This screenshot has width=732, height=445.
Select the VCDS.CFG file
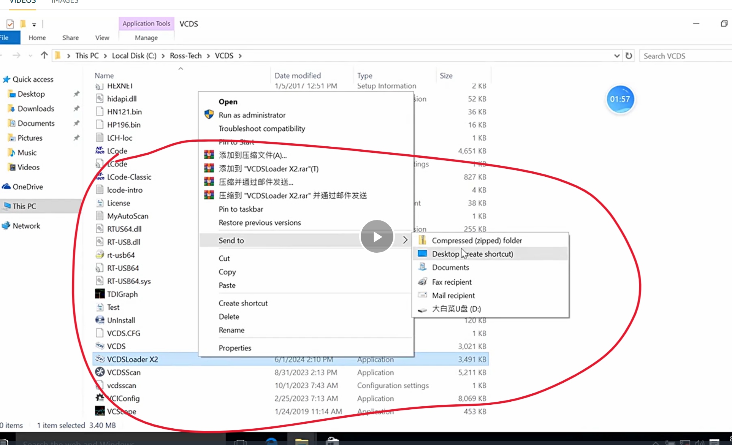pyautogui.click(x=124, y=333)
